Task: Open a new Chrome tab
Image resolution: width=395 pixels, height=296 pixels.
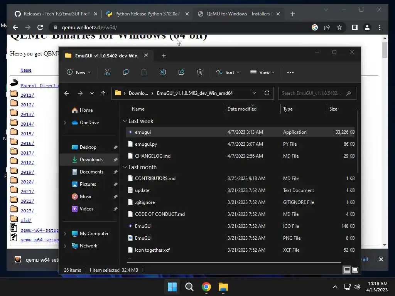Action: click(292, 14)
